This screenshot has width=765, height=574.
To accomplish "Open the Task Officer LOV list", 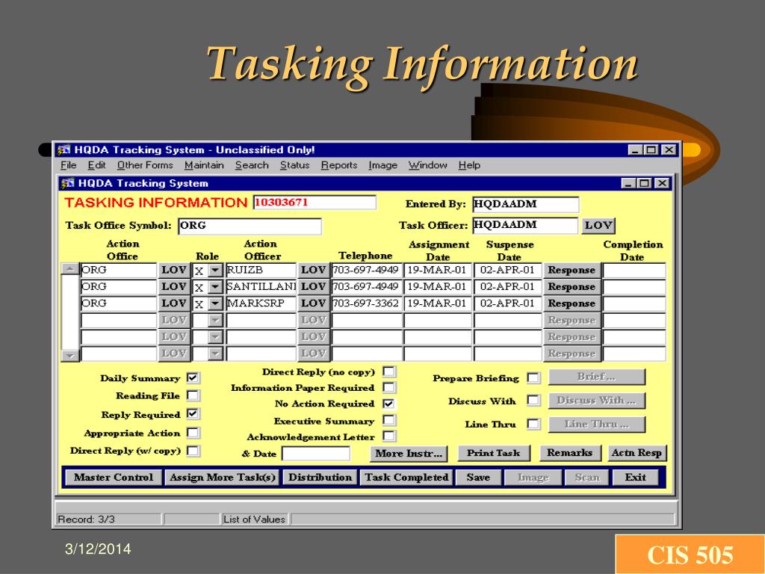I will pyautogui.click(x=598, y=226).
